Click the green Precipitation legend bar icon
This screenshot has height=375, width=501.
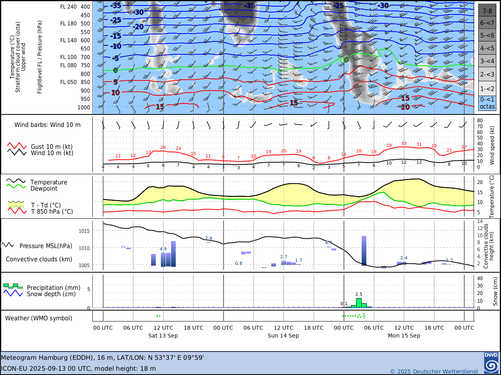[x=13, y=286]
